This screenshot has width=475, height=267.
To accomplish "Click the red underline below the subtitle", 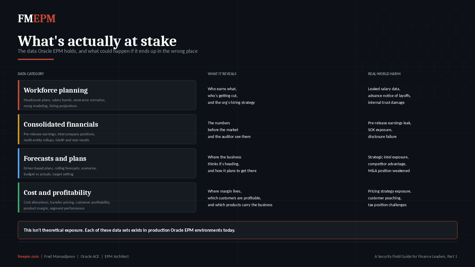I will coord(36,59).
